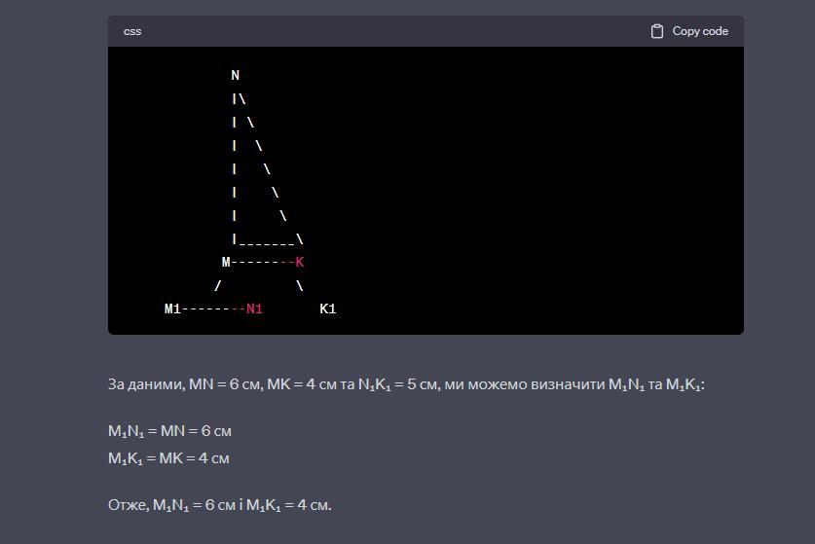Click the red N1 label in the diagram
Viewport: 815px width, 544px height.
point(254,309)
